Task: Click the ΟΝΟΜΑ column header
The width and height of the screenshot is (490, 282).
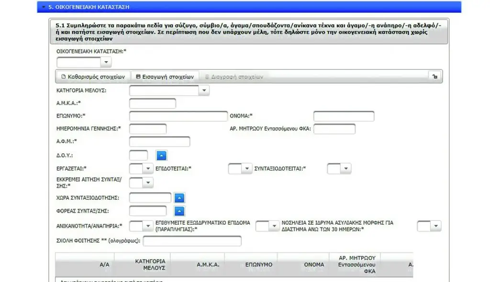Action: [x=303, y=264]
